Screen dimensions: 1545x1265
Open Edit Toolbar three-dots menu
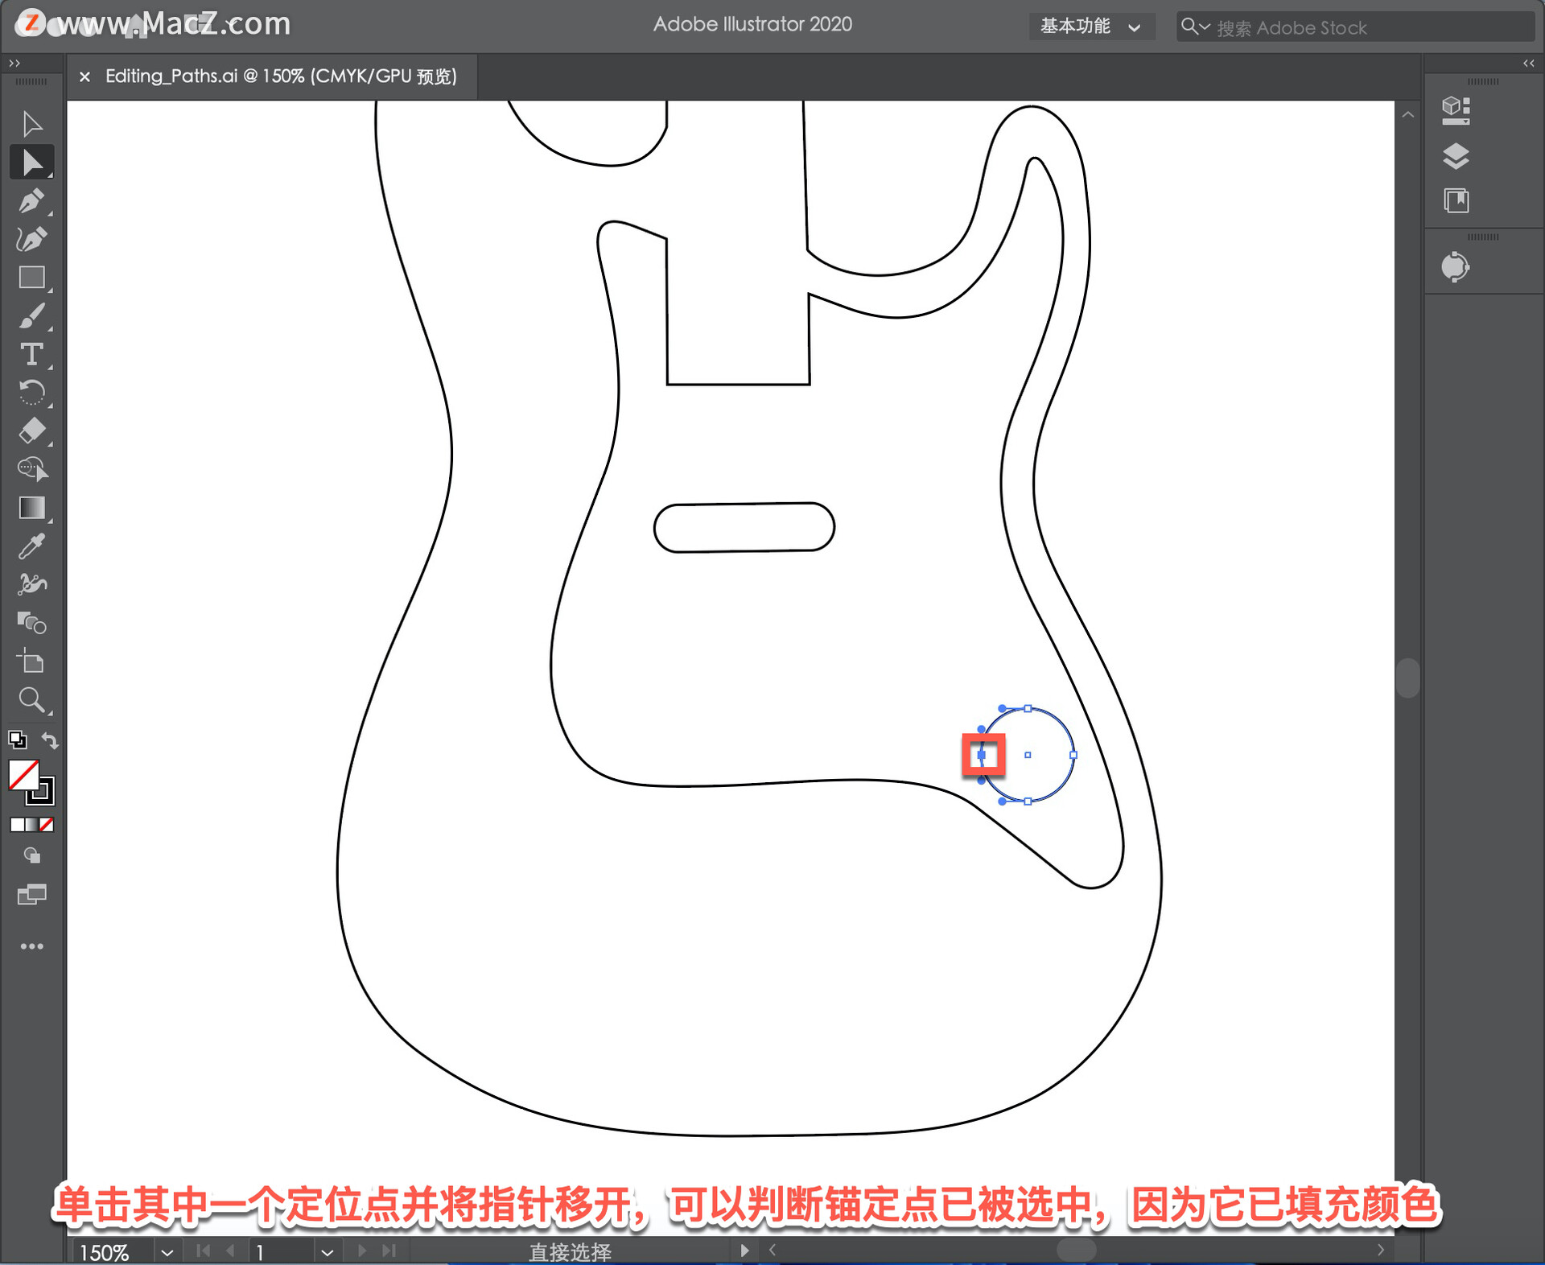pos(31,946)
